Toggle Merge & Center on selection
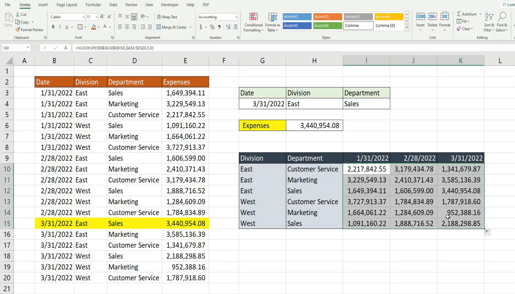 point(172,27)
